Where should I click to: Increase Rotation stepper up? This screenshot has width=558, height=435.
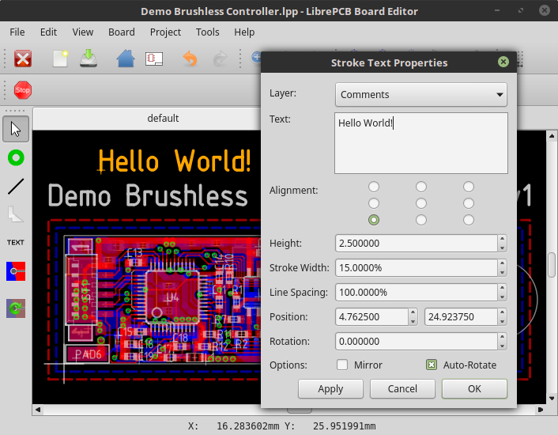(502, 337)
